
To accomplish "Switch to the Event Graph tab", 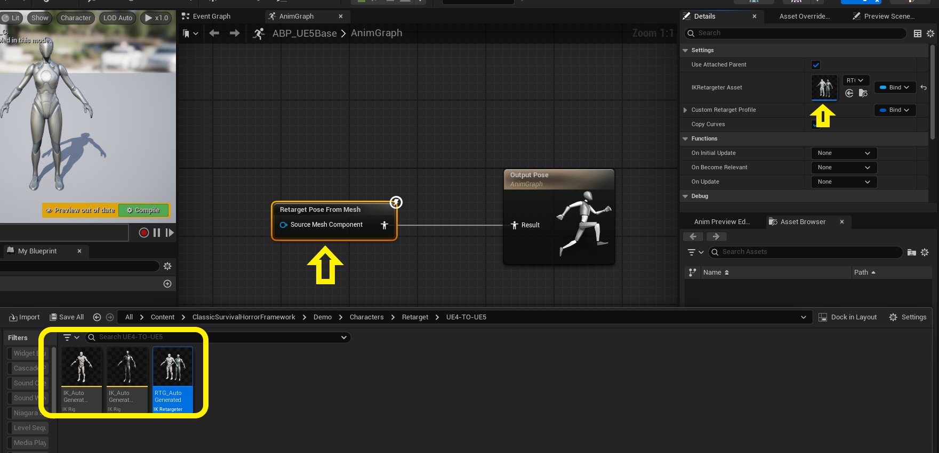I will click(211, 17).
